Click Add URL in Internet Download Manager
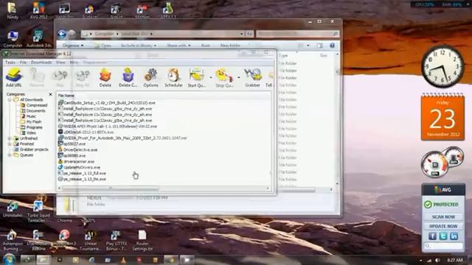This screenshot has height=265, width=472. 14,77
